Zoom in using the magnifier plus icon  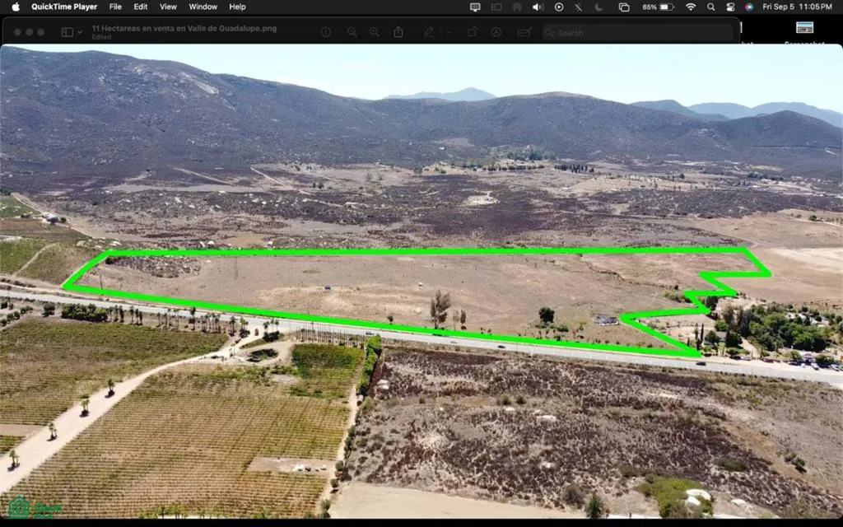tap(375, 32)
